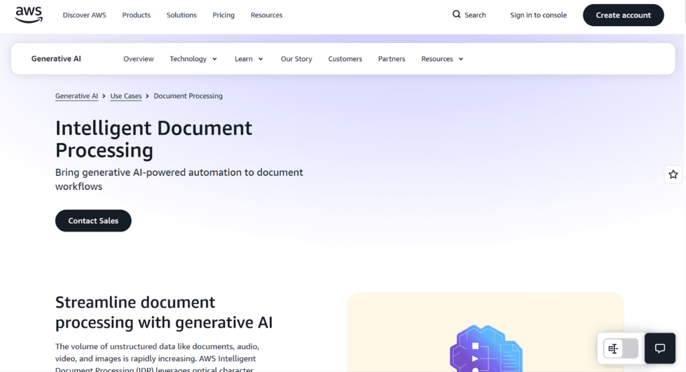This screenshot has width=686, height=372.
Task: Expand the Resources dropdown in Generative AI bar
Action: [442, 59]
